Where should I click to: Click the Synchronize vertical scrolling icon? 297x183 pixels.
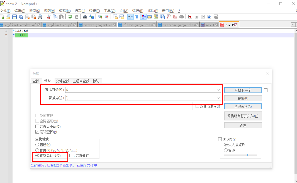pyautogui.click(x=115, y=17)
